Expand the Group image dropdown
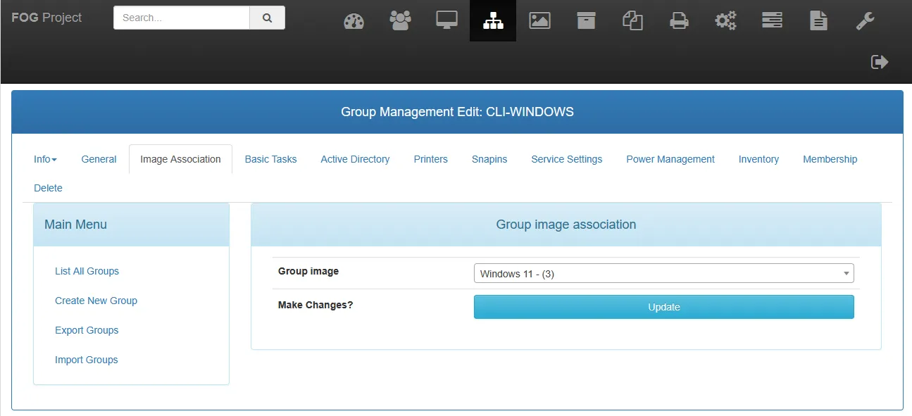Viewport: 912px width, 416px height. 663,274
